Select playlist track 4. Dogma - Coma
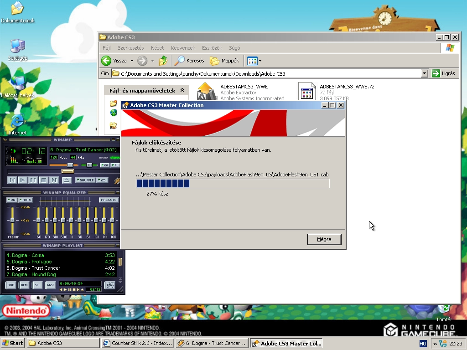Screen dimensions: 467x350 tap(61, 255)
